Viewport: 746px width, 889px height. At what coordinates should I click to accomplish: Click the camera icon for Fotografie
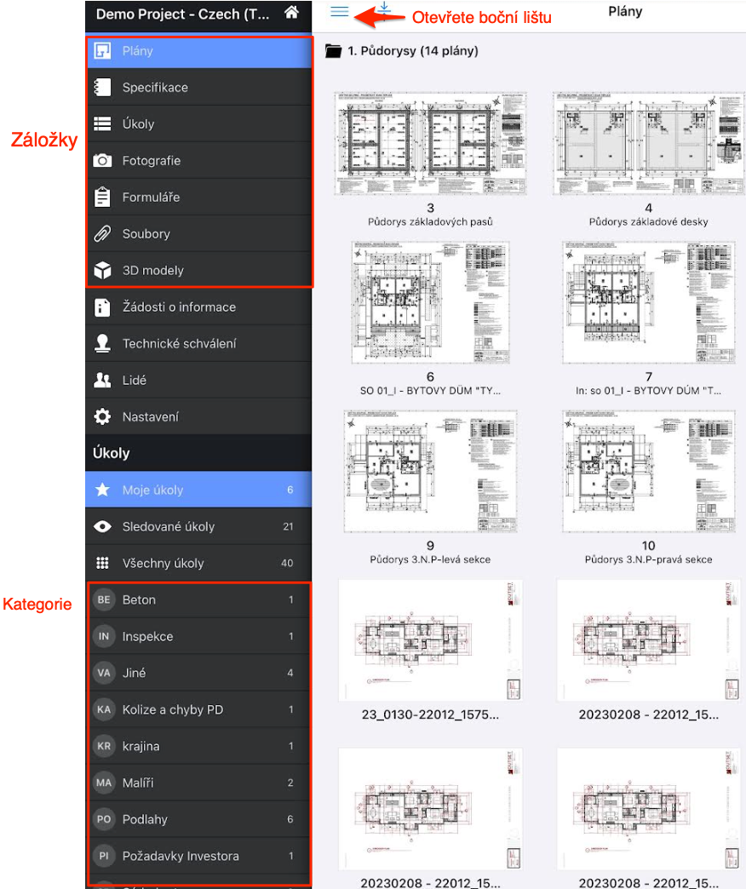click(102, 160)
